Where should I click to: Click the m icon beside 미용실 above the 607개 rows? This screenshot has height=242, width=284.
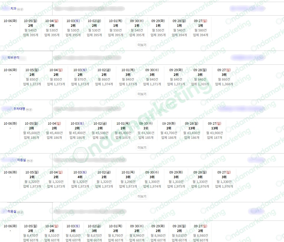click(19, 212)
